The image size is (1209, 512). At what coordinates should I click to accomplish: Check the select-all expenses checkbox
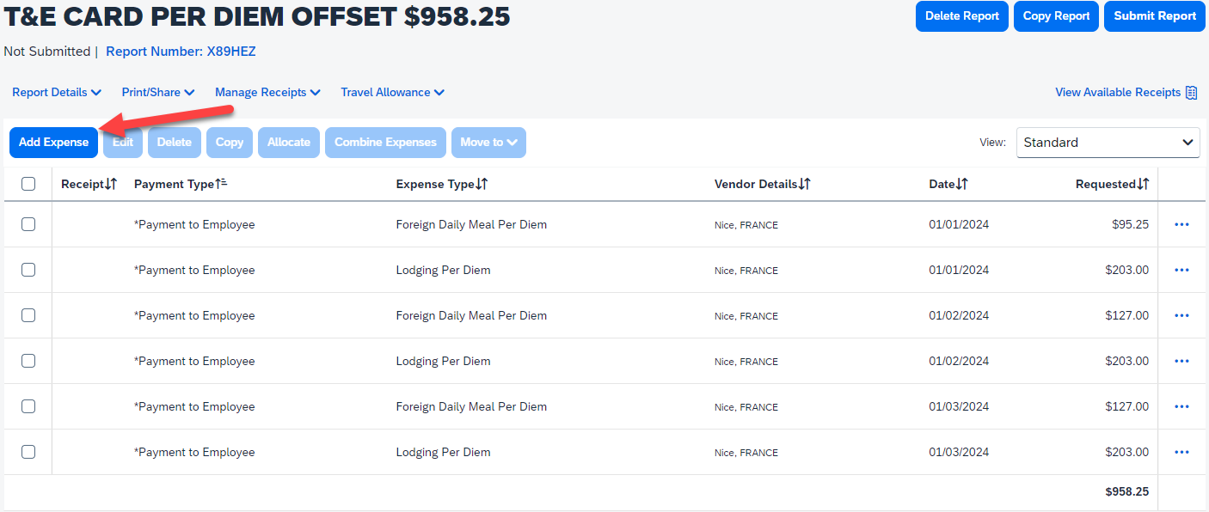(x=28, y=183)
